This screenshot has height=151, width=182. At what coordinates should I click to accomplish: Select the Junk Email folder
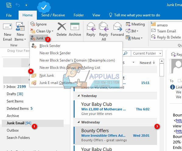33,123
